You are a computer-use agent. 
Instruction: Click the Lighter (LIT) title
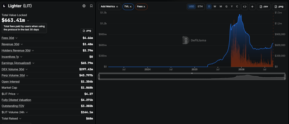[x=20, y=6]
